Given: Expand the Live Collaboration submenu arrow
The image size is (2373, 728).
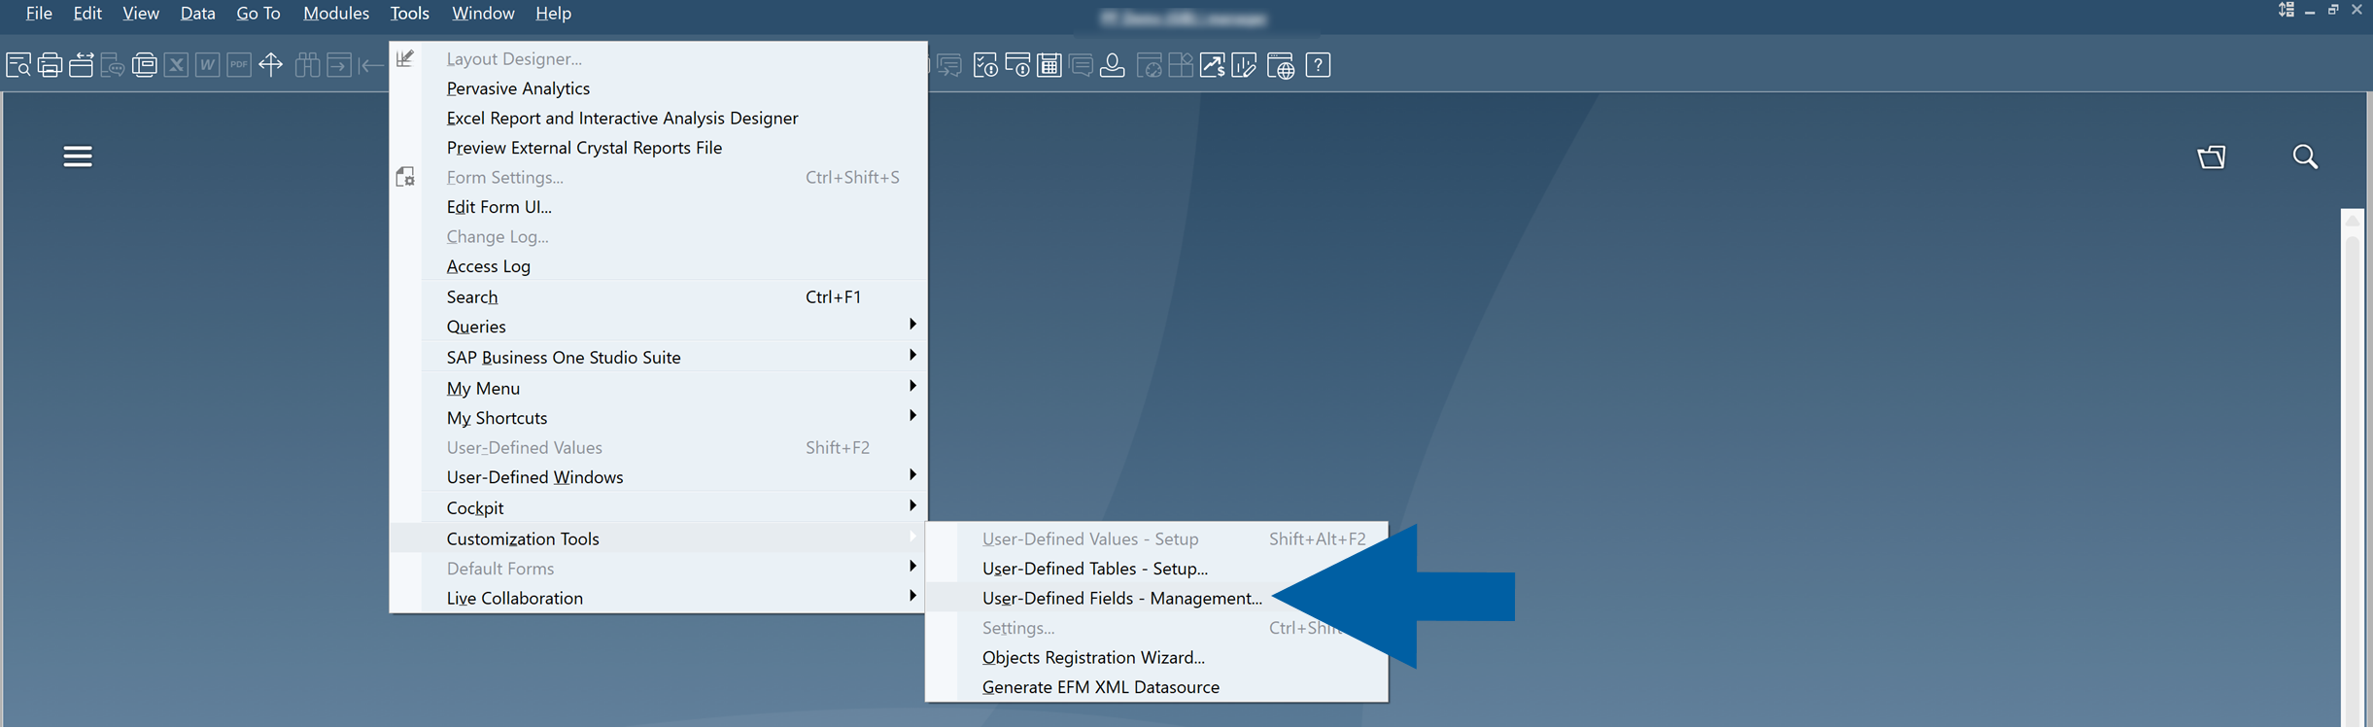Looking at the screenshot, I should [912, 596].
